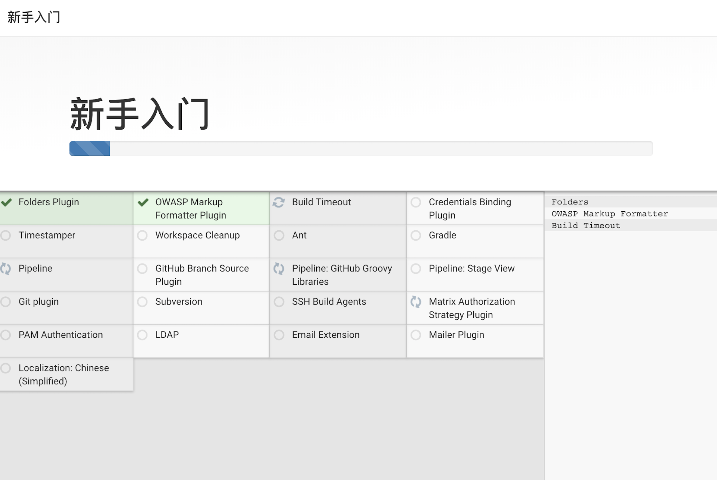Screen dimensions: 717x480
Task: Click the pending circle next to Subversion
Action: (142, 302)
